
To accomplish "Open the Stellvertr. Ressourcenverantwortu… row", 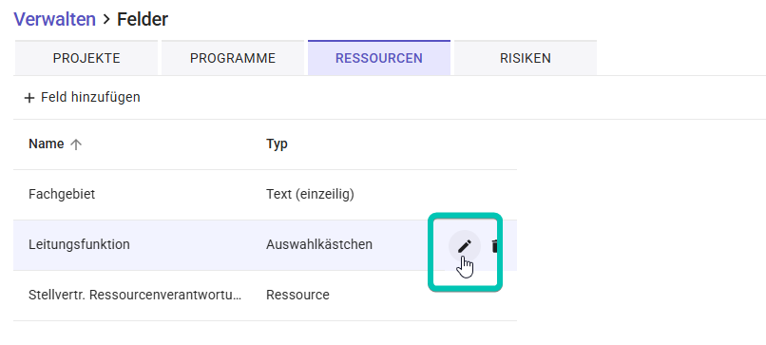I will coord(265,296).
